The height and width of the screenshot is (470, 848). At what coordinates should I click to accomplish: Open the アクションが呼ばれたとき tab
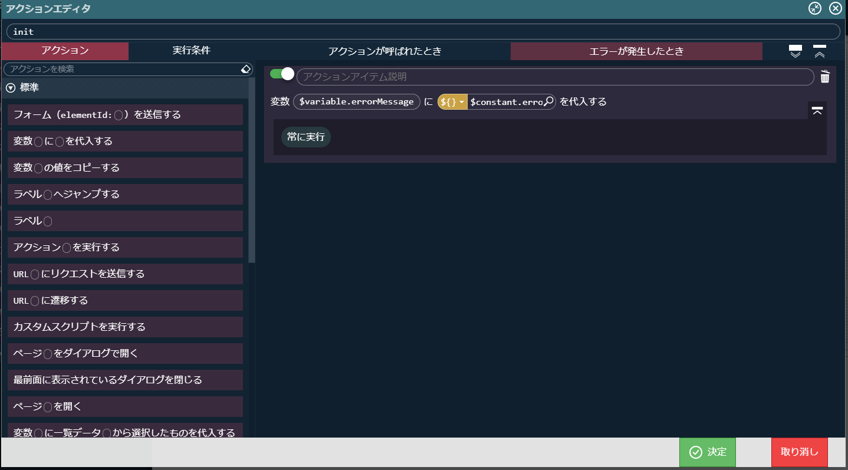384,51
